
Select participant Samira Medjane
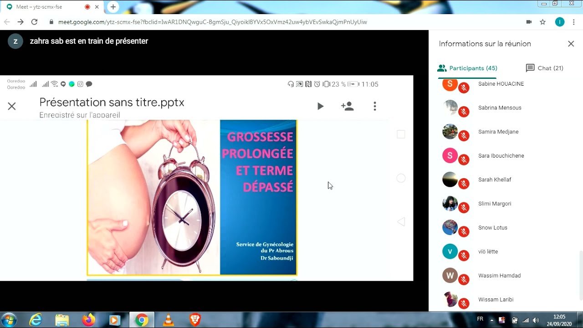coord(498,132)
